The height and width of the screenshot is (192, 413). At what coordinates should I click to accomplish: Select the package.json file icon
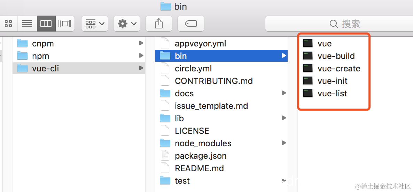[x=165, y=156]
